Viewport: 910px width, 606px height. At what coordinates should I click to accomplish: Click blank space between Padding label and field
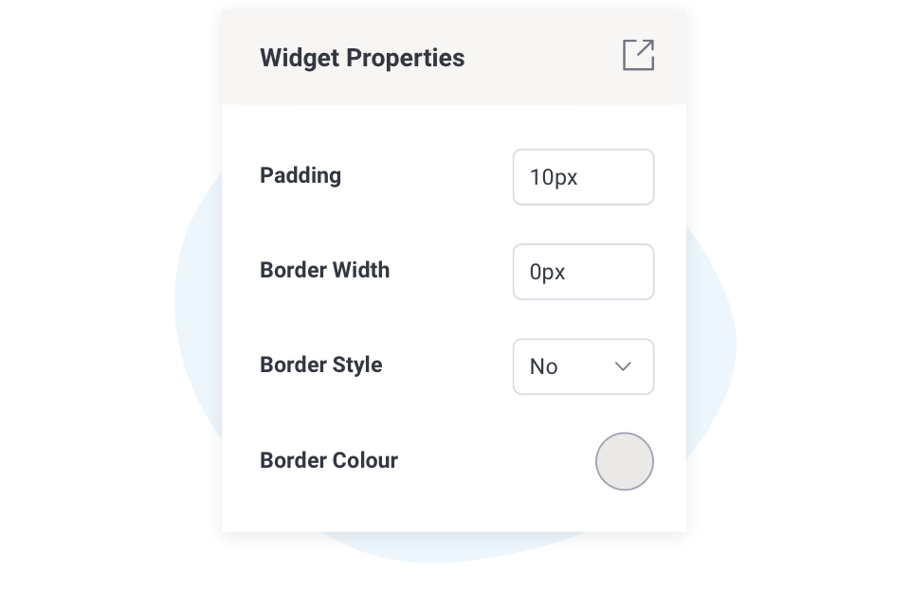[427, 176]
